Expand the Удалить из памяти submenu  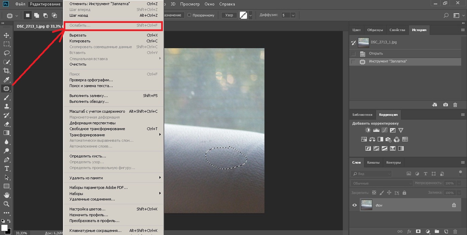pyautogui.click(x=114, y=178)
